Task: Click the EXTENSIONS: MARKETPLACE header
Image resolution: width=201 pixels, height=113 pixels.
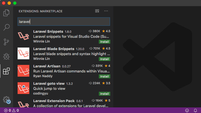Action: tap(40, 11)
